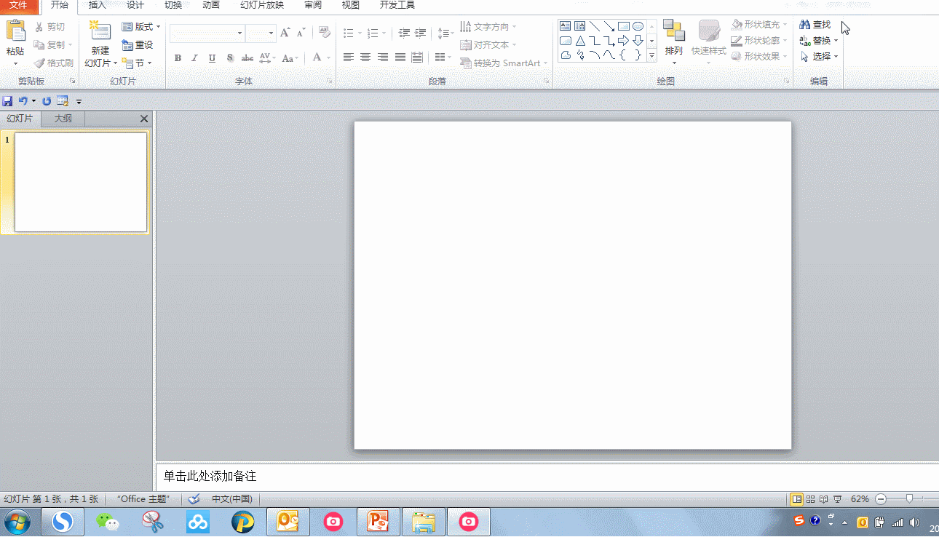
Task: Toggle Italic formatting
Action: (194, 58)
